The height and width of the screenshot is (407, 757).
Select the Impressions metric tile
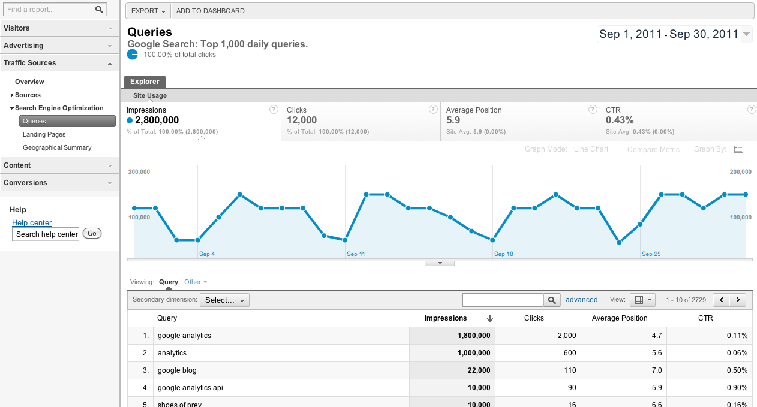click(201, 122)
